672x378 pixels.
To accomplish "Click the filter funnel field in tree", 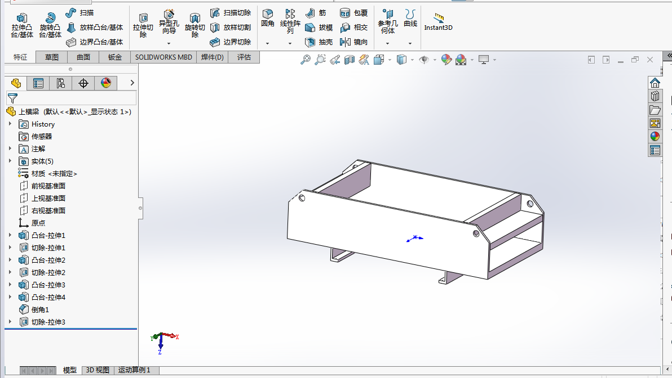I will point(72,98).
